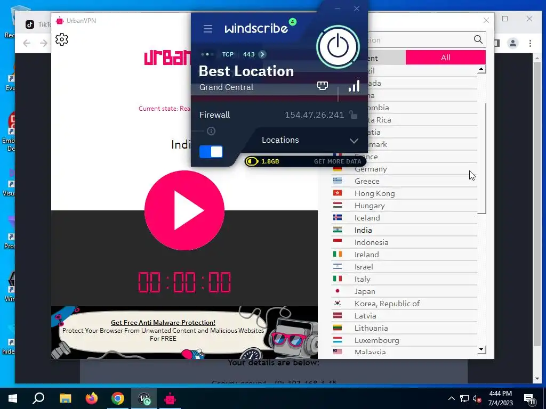Select Israel from the country list
Screen dimensions: 546x409
pos(404,267)
